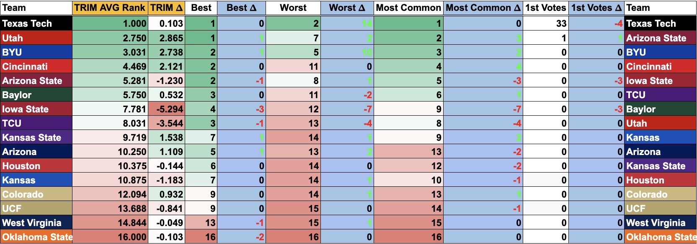697x244 pixels.
Task: Select the "Worst Δ" column header
Action: [x=347, y=8]
